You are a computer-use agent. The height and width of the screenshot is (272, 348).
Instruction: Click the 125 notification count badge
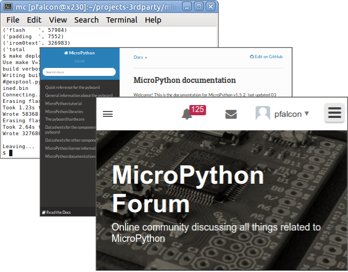coord(198,109)
